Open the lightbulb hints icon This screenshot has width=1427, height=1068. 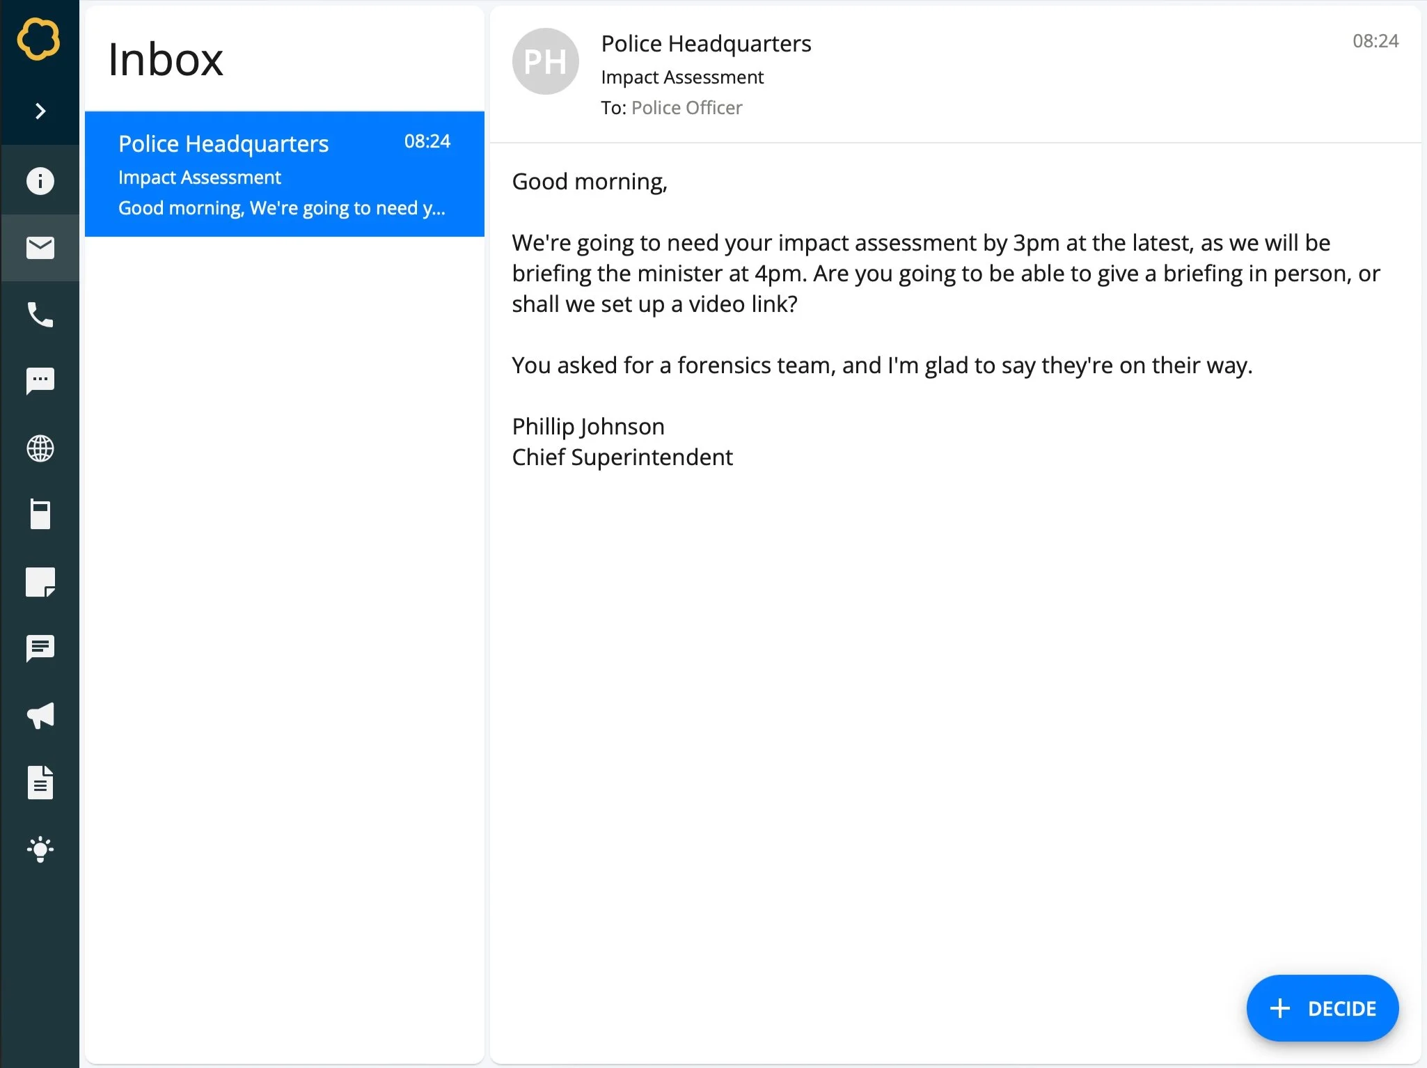pyautogui.click(x=40, y=849)
